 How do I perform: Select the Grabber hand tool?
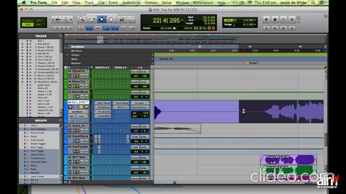point(111,19)
